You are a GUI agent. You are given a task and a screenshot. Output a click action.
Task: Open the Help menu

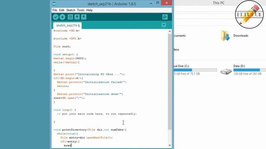pos(89,10)
